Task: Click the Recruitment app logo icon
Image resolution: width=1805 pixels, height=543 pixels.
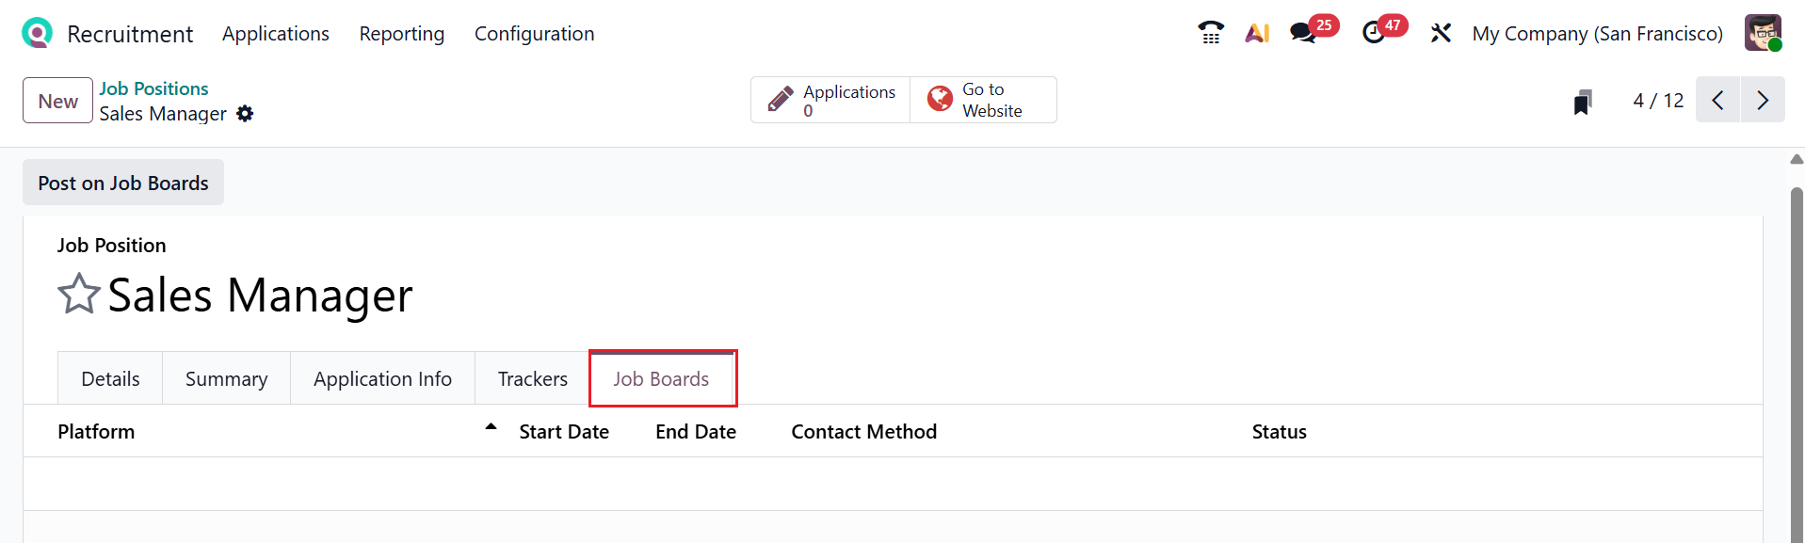Action: tap(37, 33)
